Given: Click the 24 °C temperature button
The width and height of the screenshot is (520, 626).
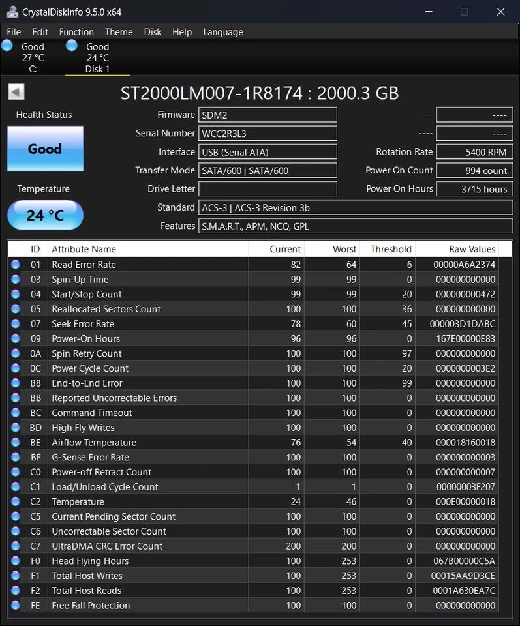Looking at the screenshot, I should pyautogui.click(x=45, y=215).
